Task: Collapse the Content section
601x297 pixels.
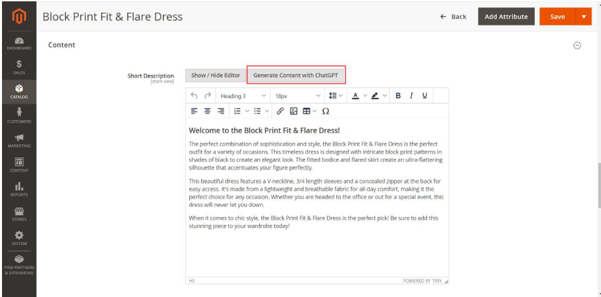Action: pyautogui.click(x=578, y=45)
